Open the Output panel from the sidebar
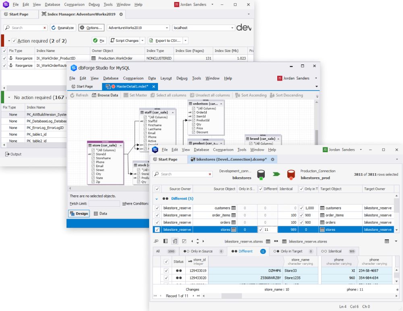The image size is (403, 311). 14,154
